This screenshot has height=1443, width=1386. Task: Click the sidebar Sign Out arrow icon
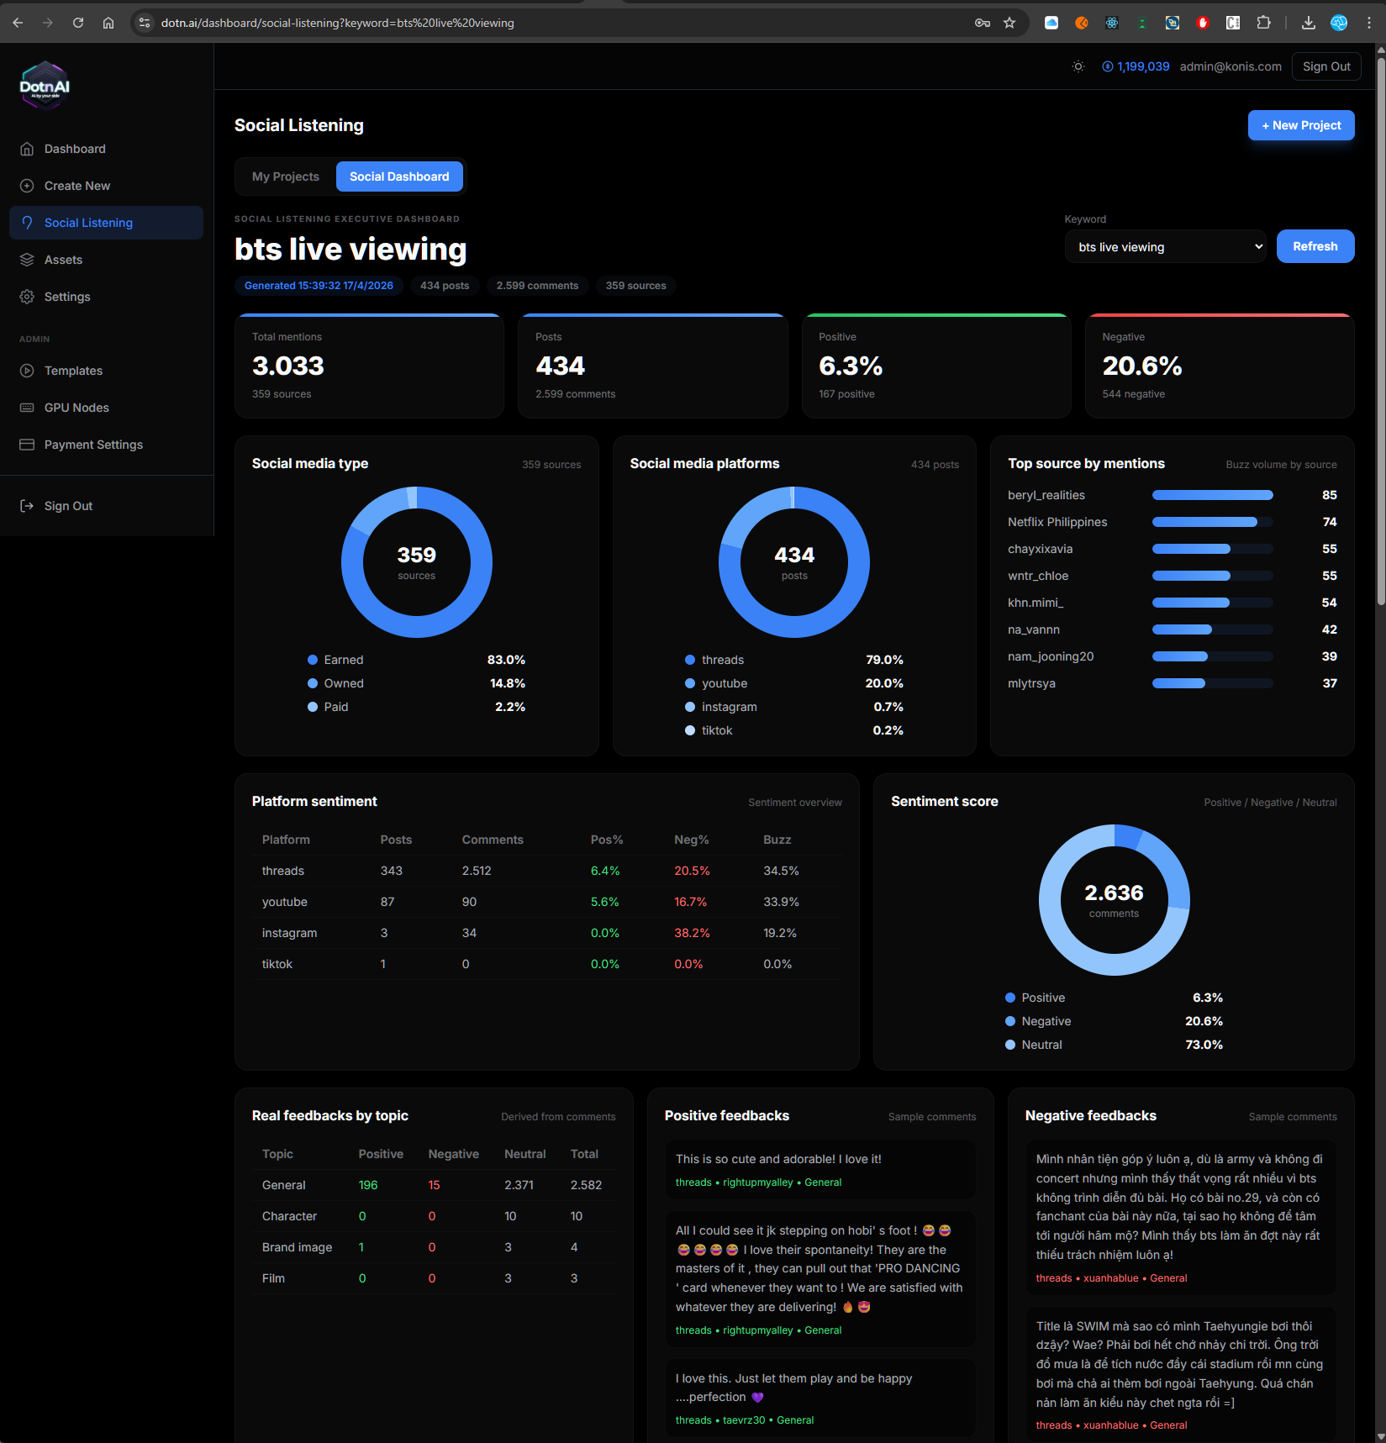coord(27,506)
